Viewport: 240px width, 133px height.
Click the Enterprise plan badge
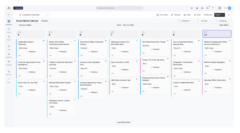pyautogui.click(x=18, y=8)
